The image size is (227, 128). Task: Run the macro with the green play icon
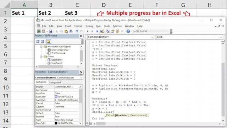click(x=88, y=31)
